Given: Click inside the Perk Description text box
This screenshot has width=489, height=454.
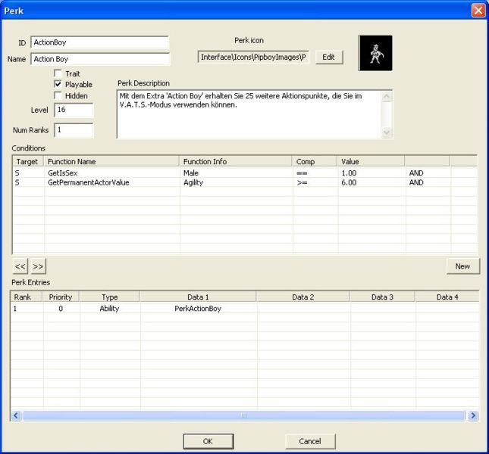Looking at the screenshot, I should point(249,114).
